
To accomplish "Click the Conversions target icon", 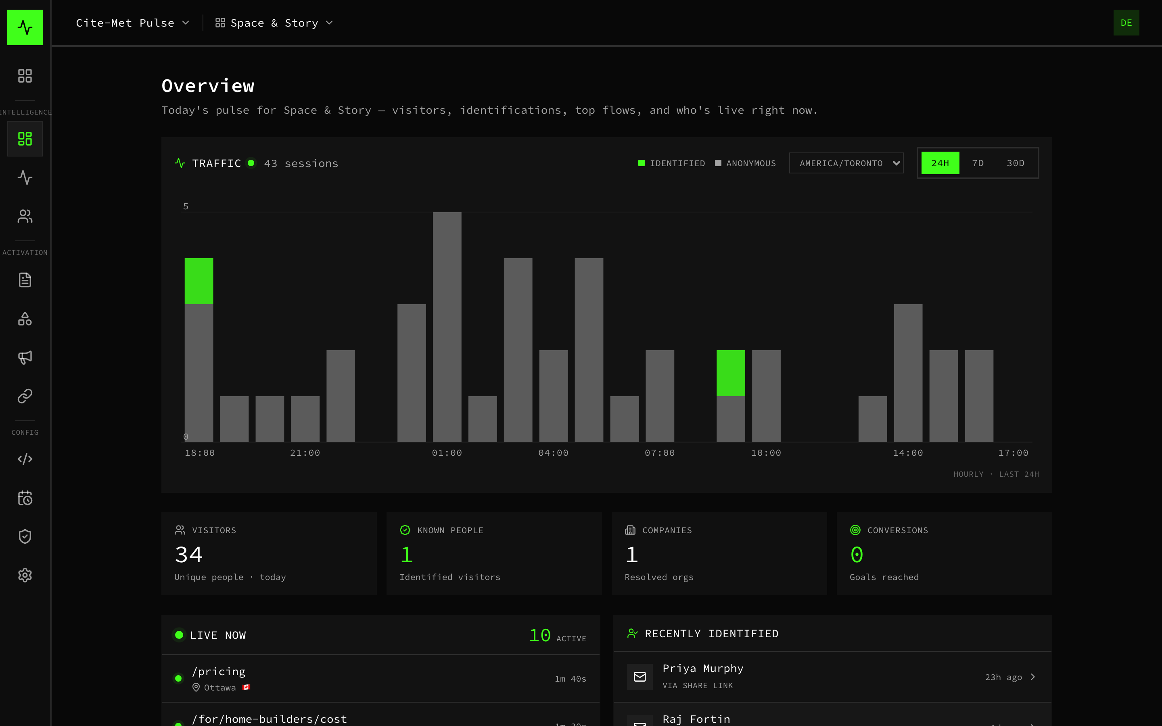I will pyautogui.click(x=855, y=530).
